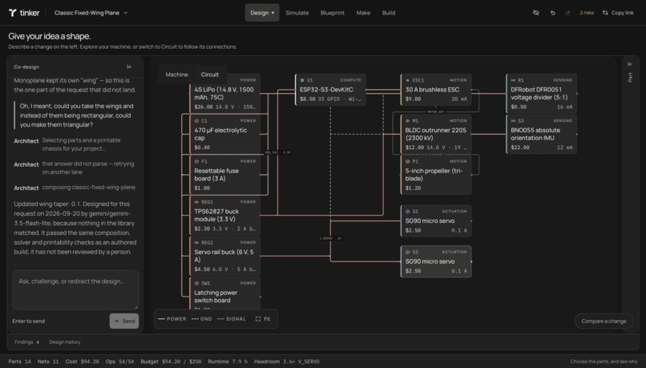Click the Compare a change button
Viewport: 646px width, 368px height.
tap(604, 321)
